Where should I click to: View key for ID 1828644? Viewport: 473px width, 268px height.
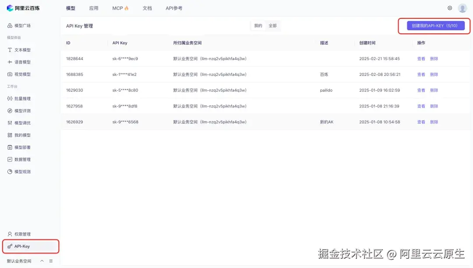click(421, 59)
